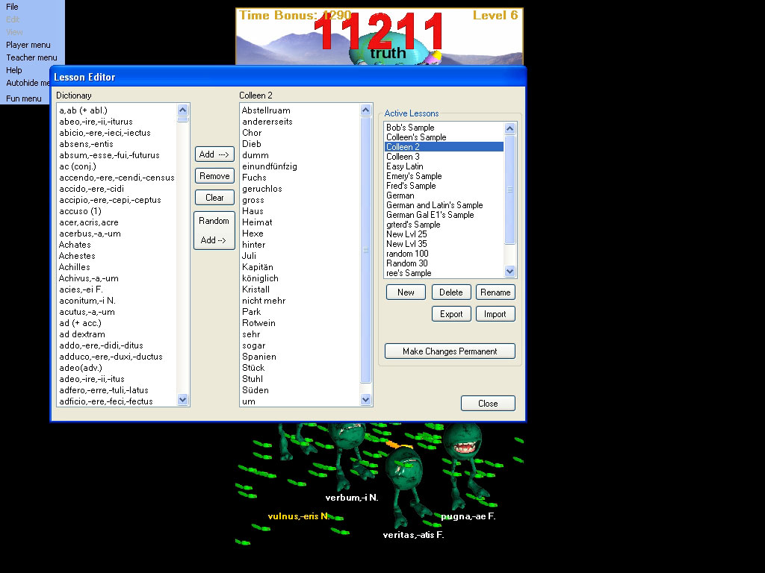Import a lesson file
Image resolution: width=765 pixels, height=573 pixels.
495,314
